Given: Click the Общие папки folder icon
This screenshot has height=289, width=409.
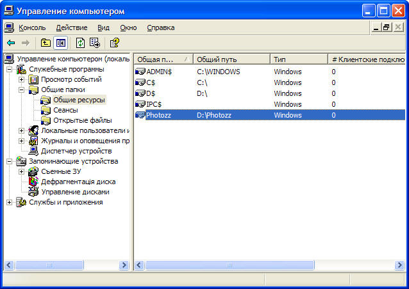Looking at the screenshot, I should (x=33, y=90).
